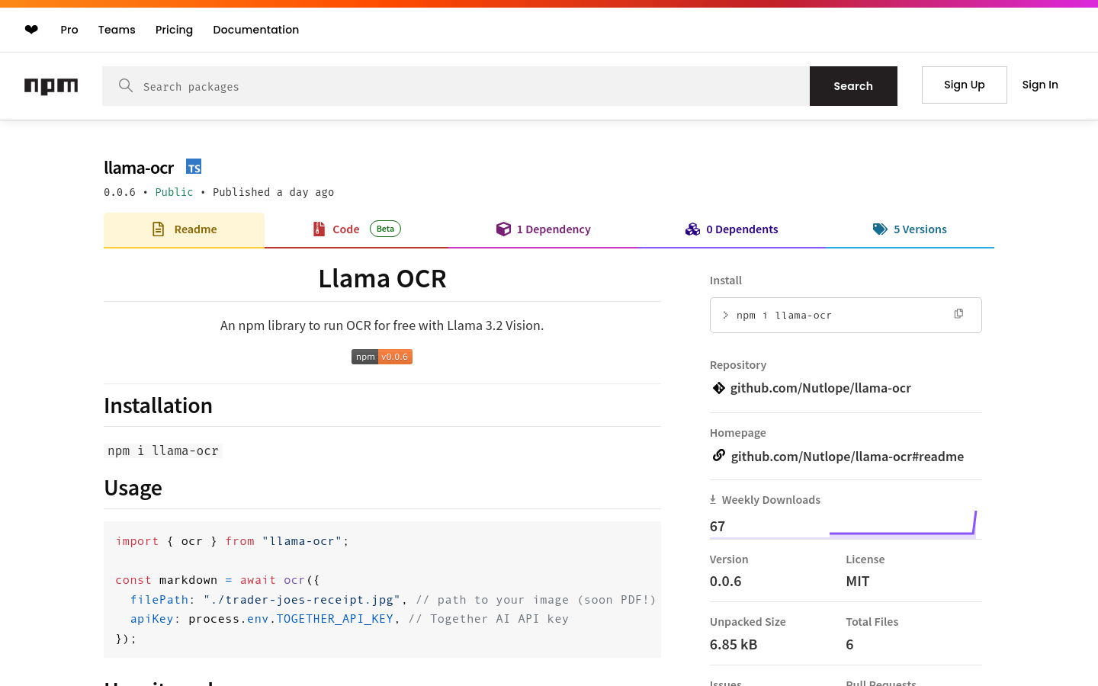Click the inline 'npm i llama-ocr' code
This screenshot has width=1098, height=686.
pyautogui.click(x=163, y=450)
